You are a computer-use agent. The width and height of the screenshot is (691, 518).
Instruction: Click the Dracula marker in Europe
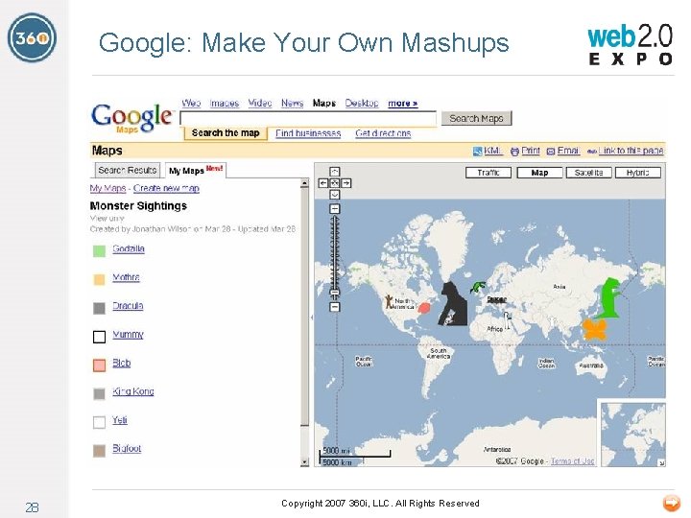click(497, 300)
